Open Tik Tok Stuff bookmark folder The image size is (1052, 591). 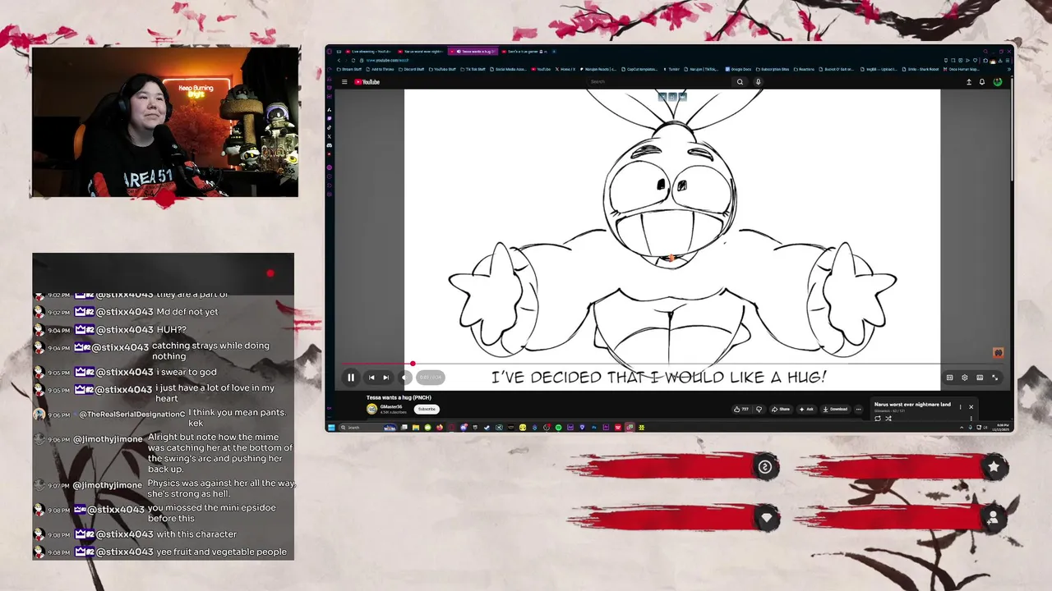point(473,70)
